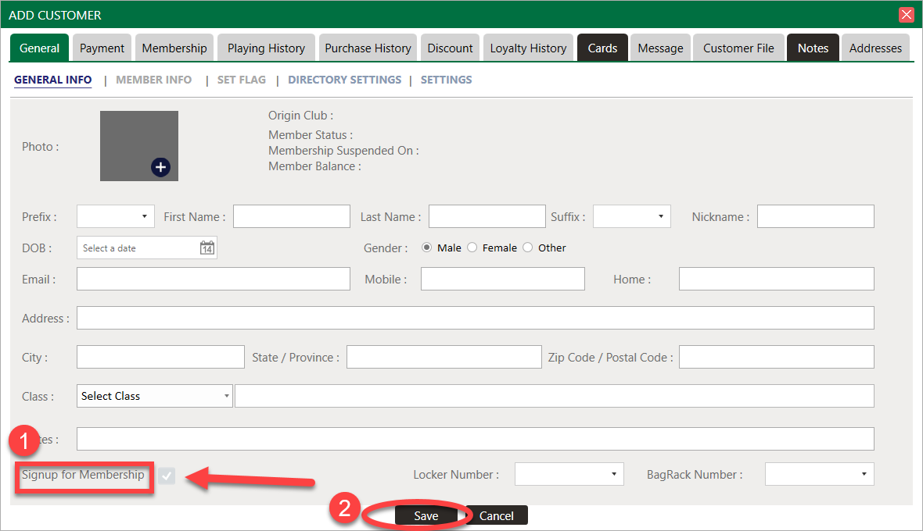This screenshot has width=923, height=531.
Task: Open the Discount tab
Action: [450, 48]
